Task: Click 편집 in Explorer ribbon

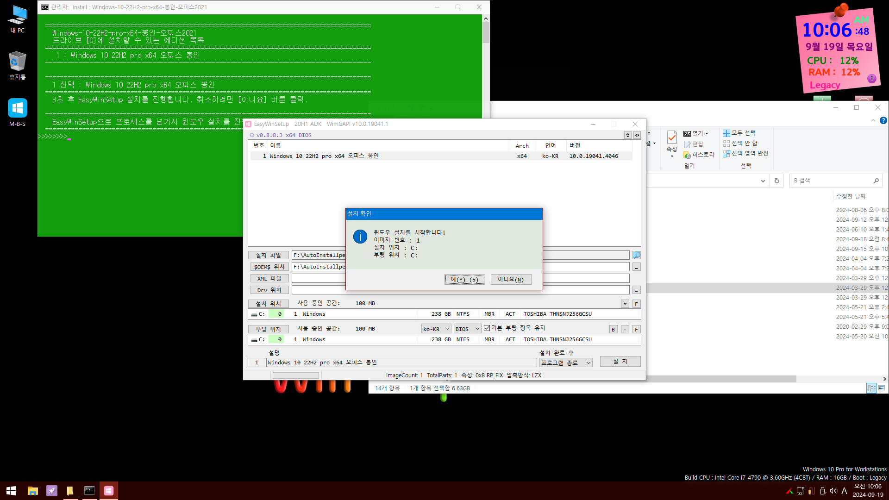Action: [694, 144]
